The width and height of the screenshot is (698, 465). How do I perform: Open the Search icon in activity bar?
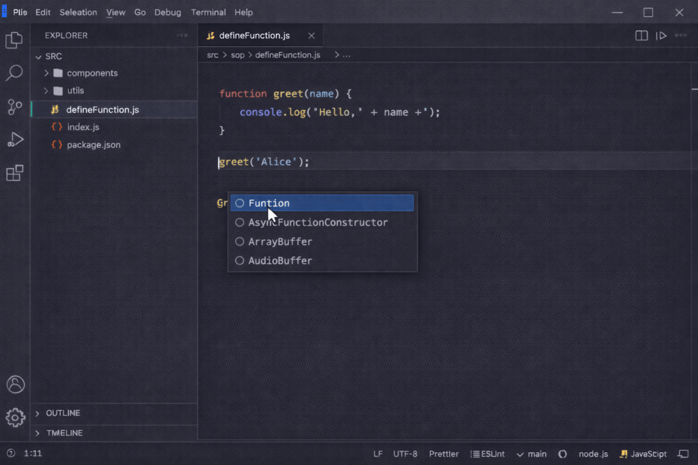tap(14, 73)
